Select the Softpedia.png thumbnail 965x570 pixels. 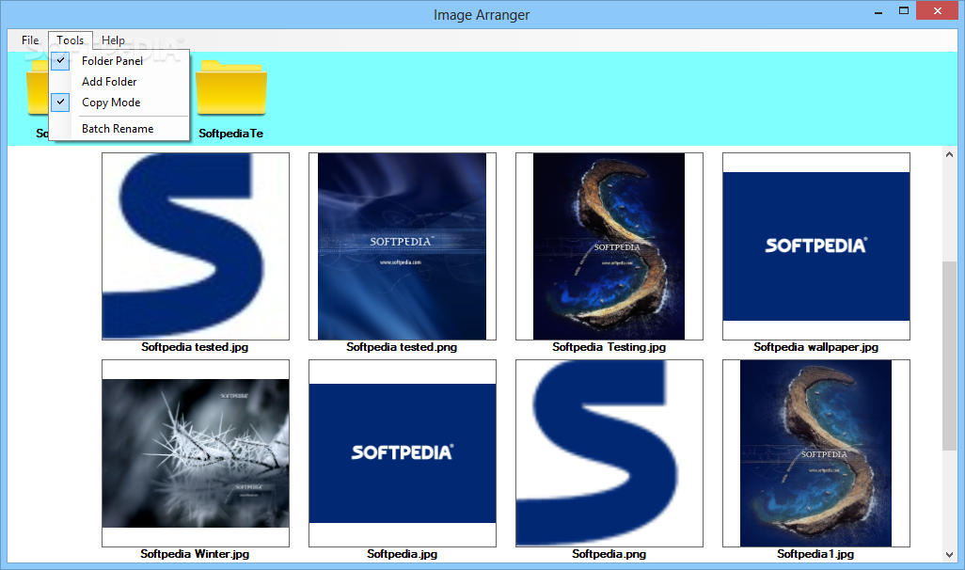[609, 453]
